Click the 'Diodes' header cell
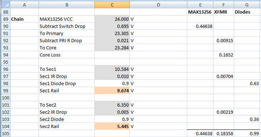 [x=247, y=12]
